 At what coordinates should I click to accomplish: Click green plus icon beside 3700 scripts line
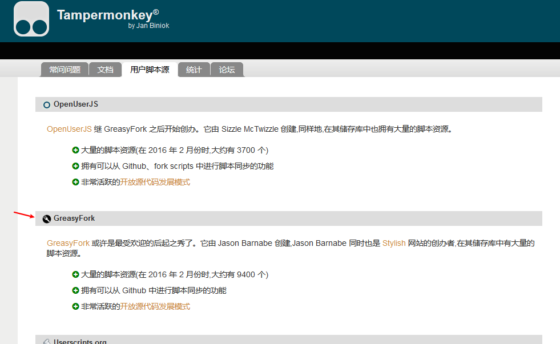click(75, 150)
